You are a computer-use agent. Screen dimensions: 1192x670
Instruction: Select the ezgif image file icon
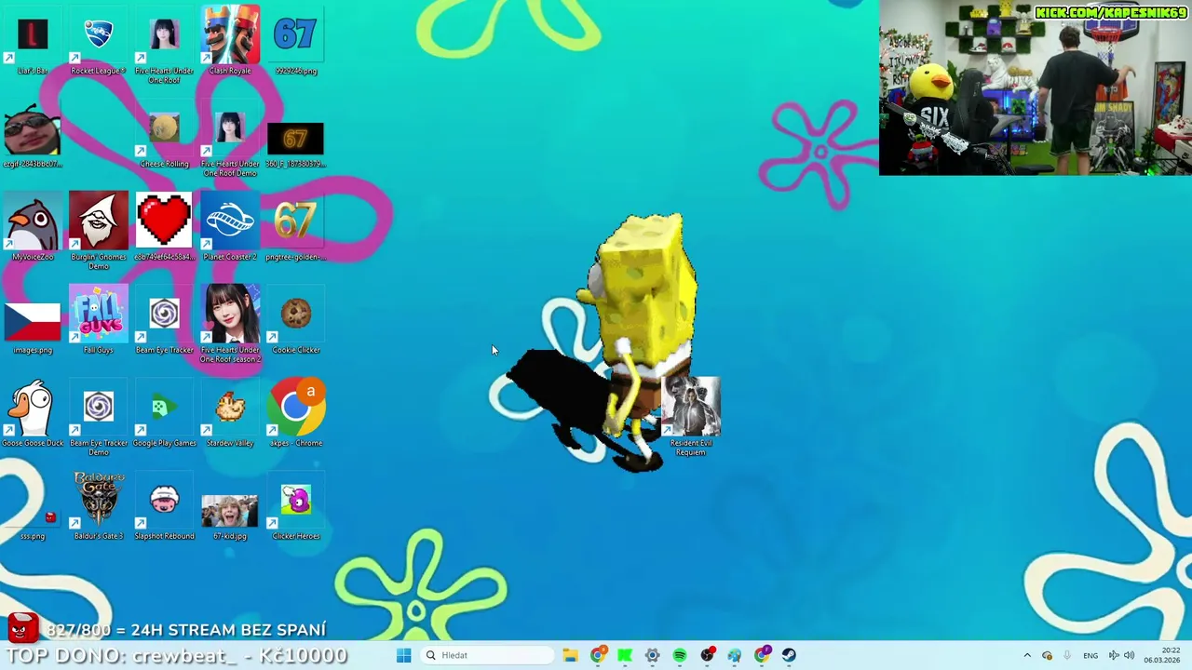(33, 137)
